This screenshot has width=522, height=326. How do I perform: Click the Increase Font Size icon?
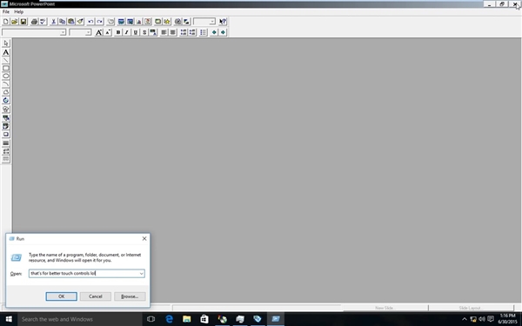(x=98, y=32)
